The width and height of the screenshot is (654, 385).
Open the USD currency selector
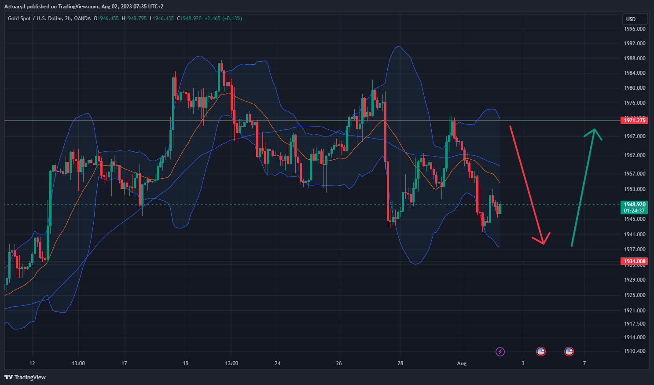(x=635, y=19)
